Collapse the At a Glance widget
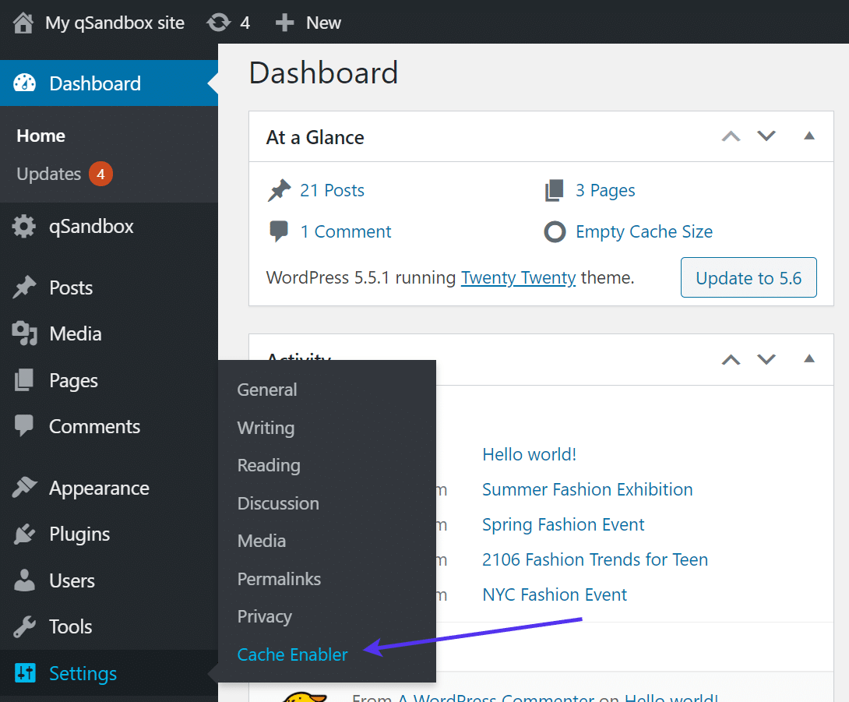This screenshot has width=849, height=702. pyautogui.click(x=808, y=136)
